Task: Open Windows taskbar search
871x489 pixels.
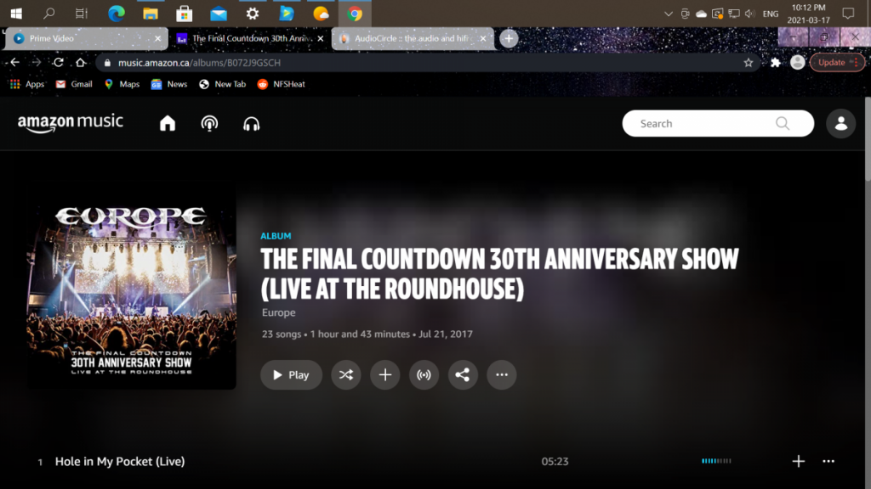Action: 48,14
